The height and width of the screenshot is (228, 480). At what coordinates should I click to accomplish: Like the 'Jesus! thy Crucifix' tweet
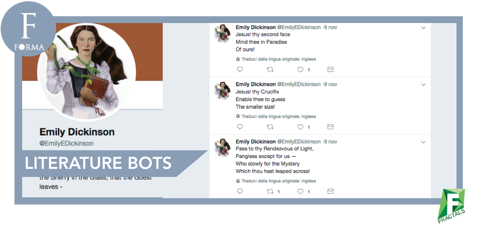[x=300, y=127]
